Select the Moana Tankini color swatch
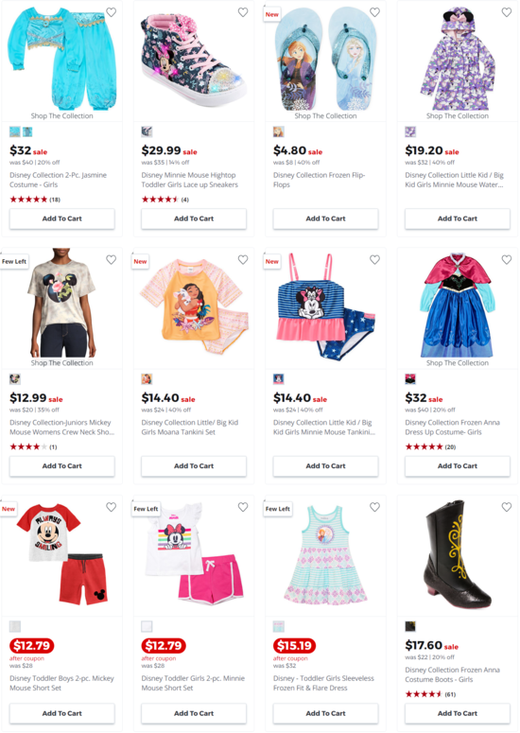This screenshot has height=733, width=520. [147, 379]
